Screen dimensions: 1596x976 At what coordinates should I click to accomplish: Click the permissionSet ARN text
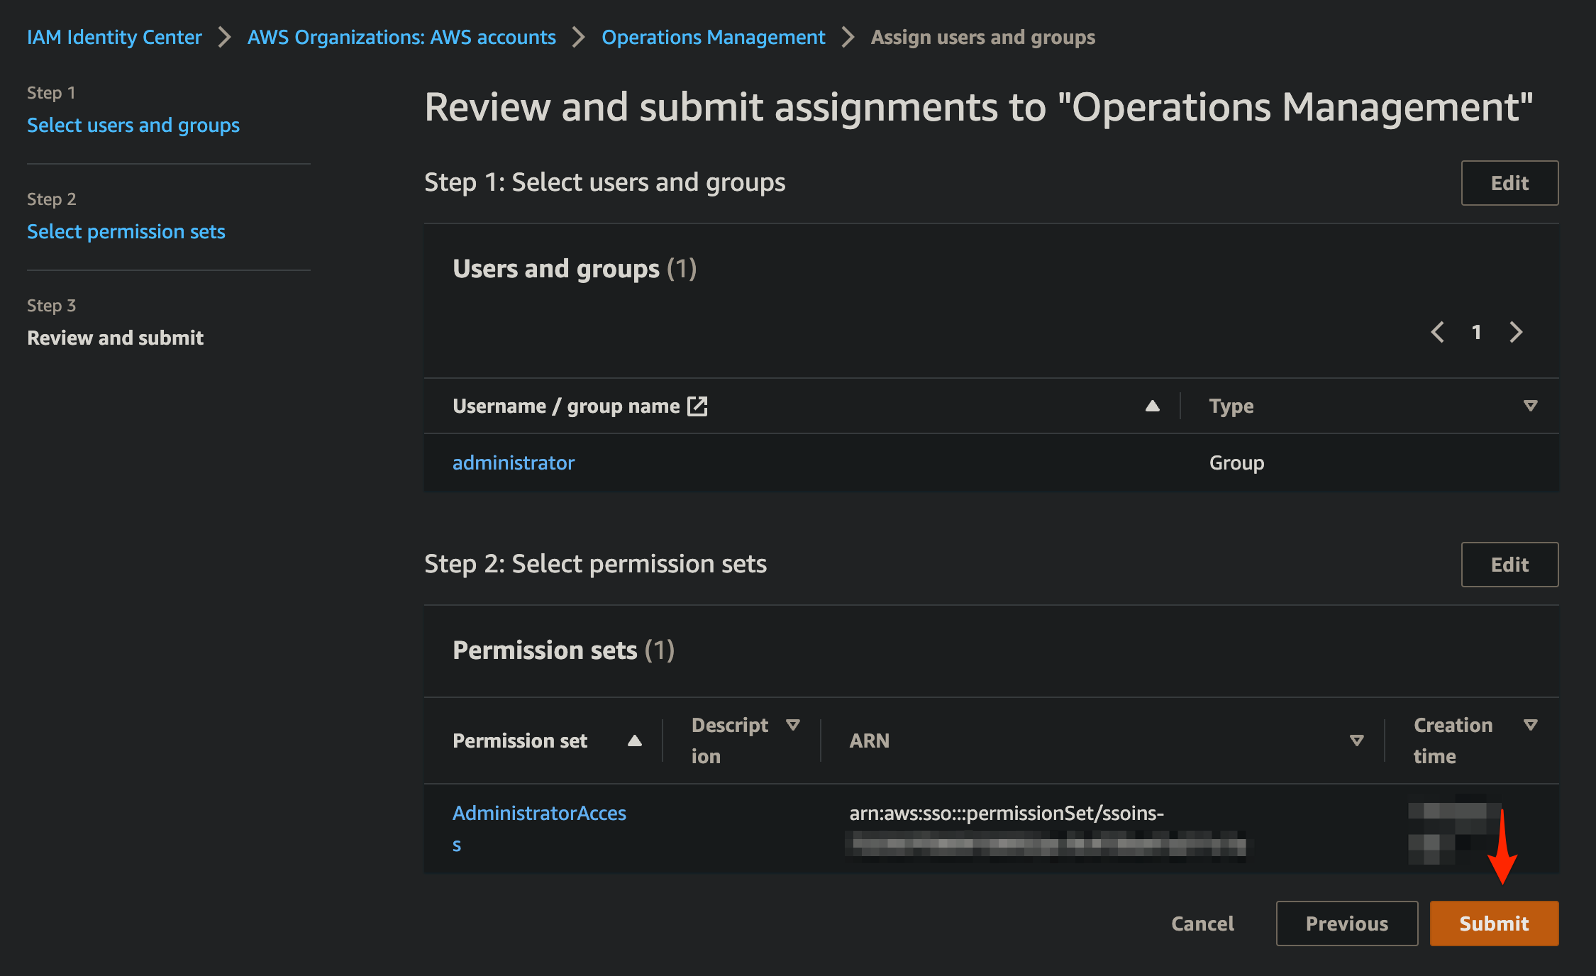1007,813
